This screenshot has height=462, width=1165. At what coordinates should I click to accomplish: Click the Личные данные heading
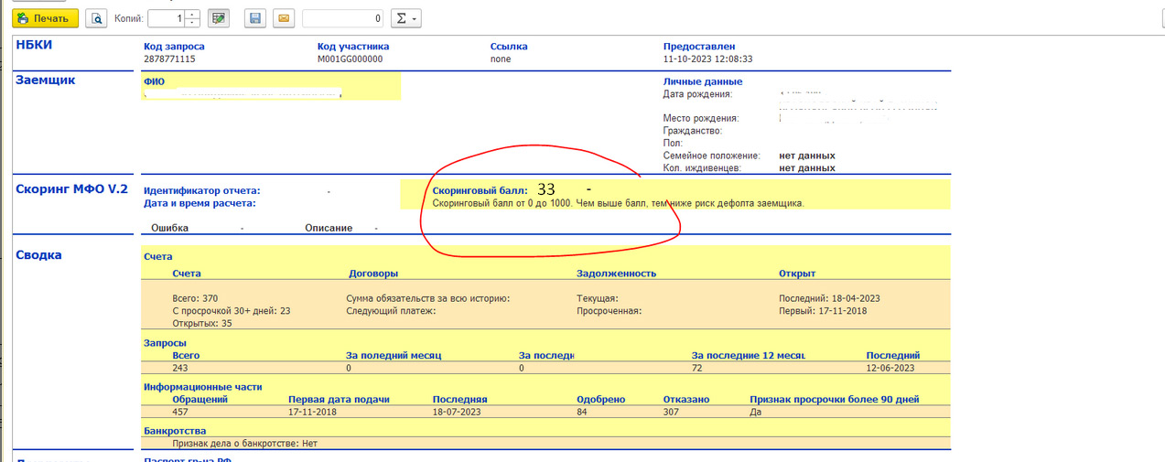pos(703,81)
